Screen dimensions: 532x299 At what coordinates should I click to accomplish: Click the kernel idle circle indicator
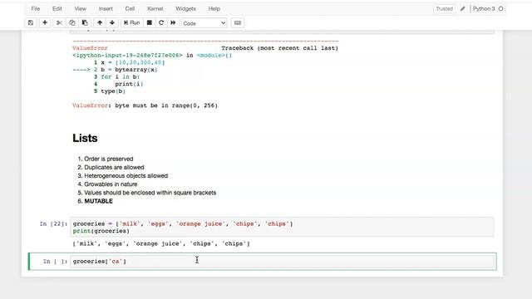(500, 9)
